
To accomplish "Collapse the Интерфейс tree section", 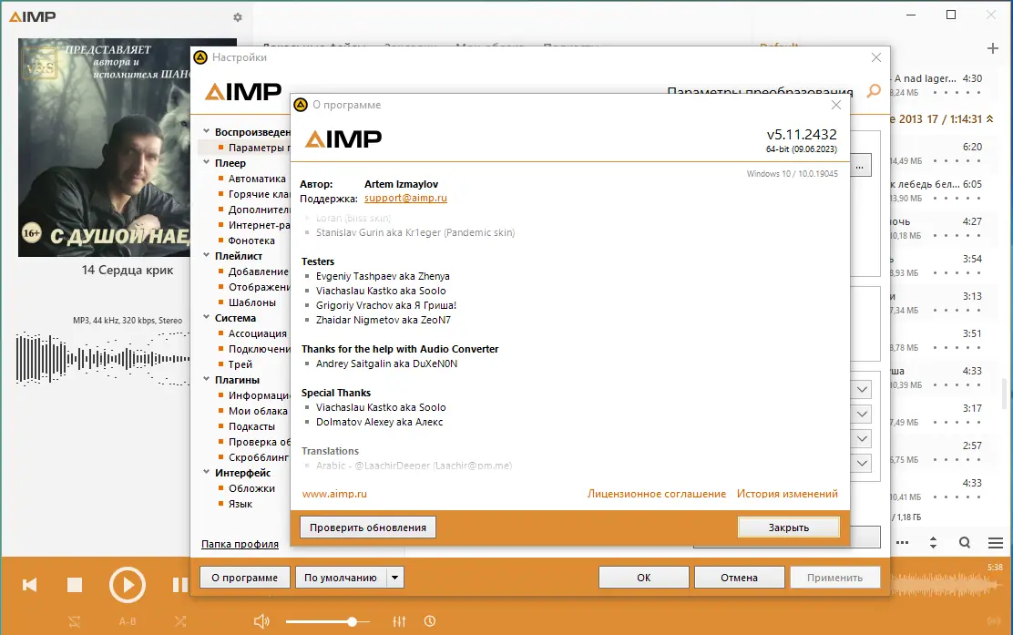I will pos(206,472).
